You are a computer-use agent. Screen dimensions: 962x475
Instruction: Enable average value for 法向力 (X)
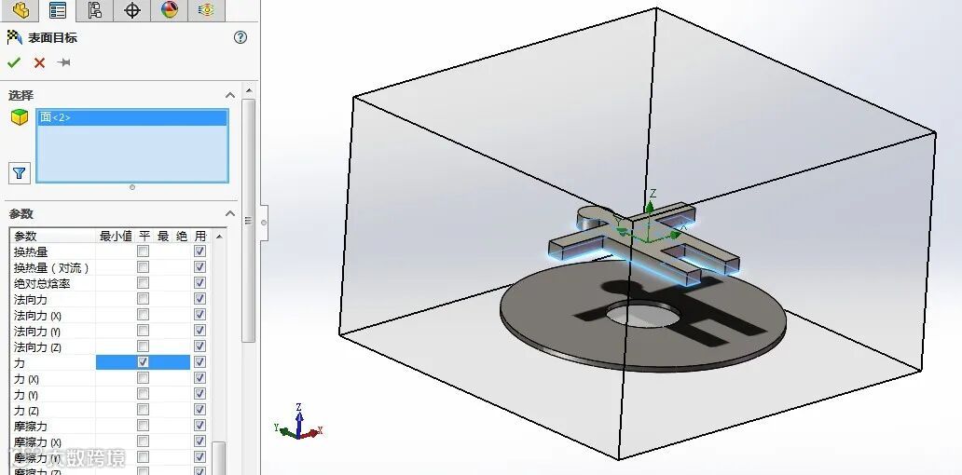pos(143,315)
